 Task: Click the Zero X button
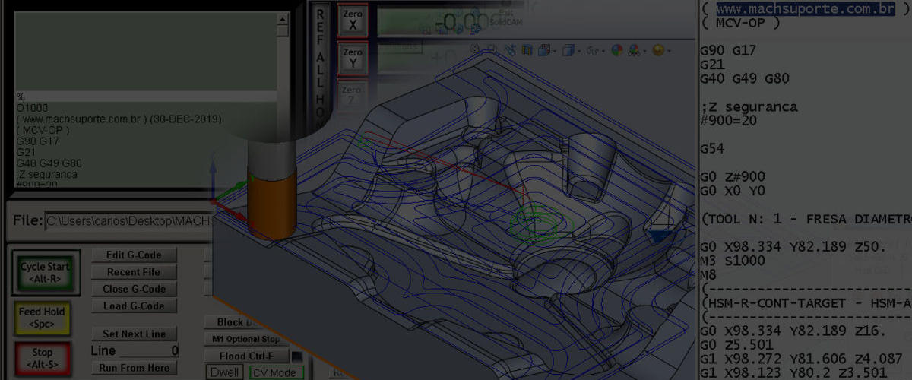pos(352,21)
